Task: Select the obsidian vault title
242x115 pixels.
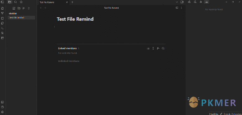Action: click(x=13, y=13)
